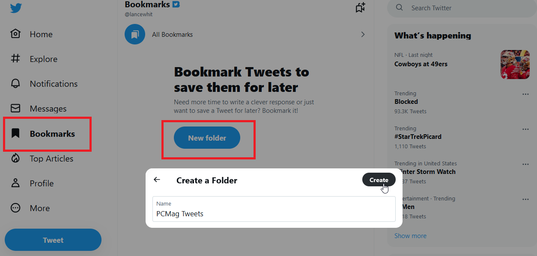The width and height of the screenshot is (537, 256).
Task: Open the Home icon in sidebar
Action: click(x=15, y=34)
